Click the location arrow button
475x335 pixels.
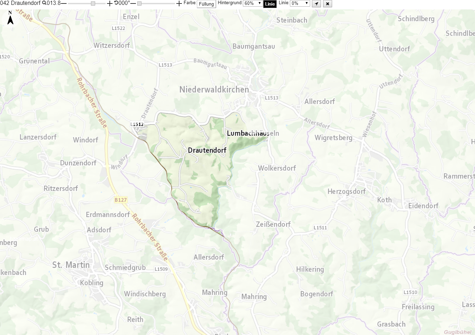point(316,4)
